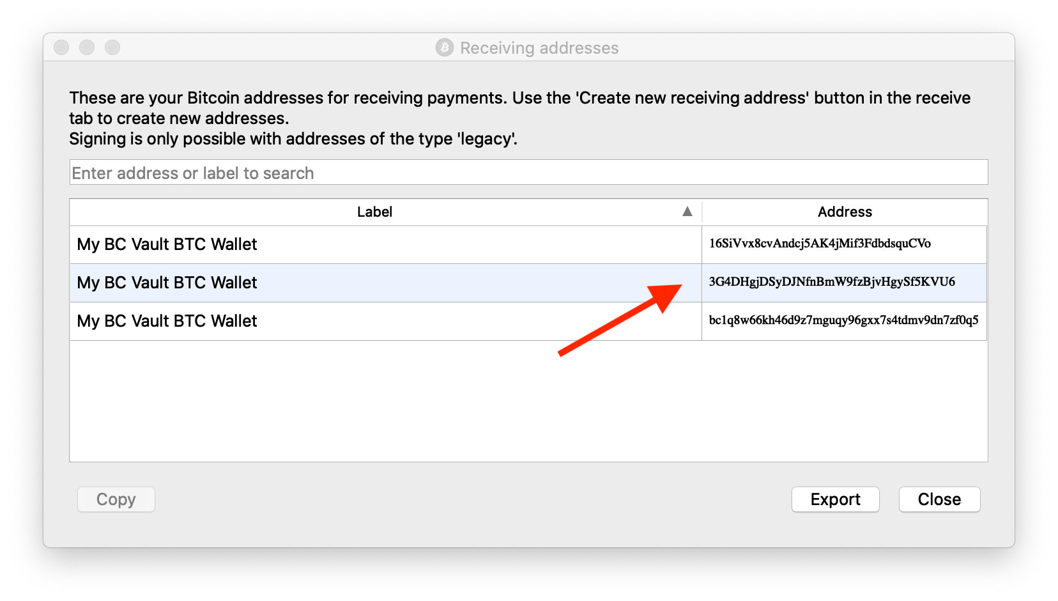Sort by the Address column header
This screenshot has height=601, width=1058.
pos(845,212)
